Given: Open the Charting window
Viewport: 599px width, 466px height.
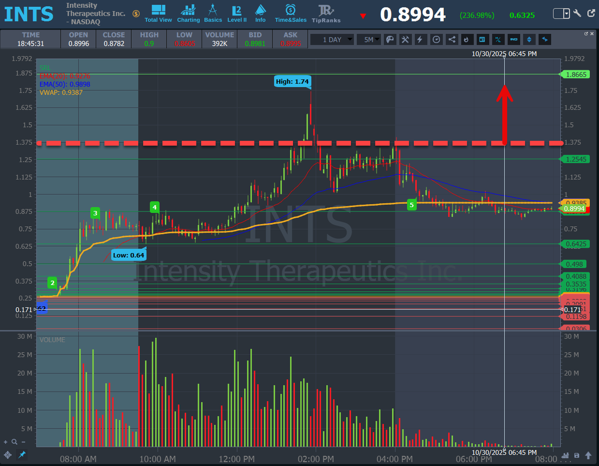Looking at the screenshot, I should (188, 13).
